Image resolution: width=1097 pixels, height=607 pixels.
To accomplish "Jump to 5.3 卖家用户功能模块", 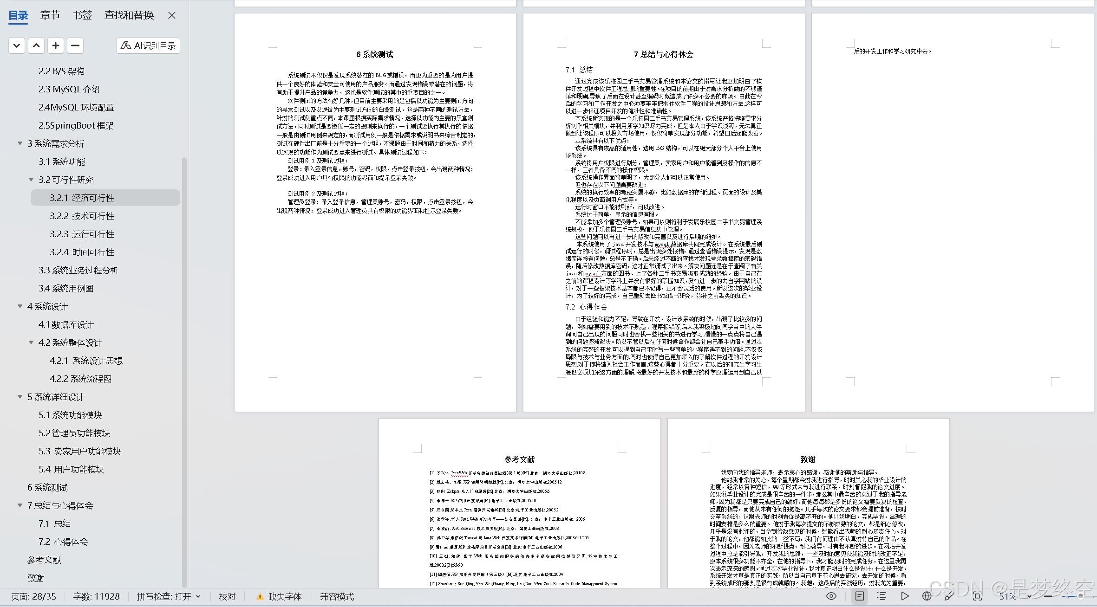I will click(x=79, y=451).
